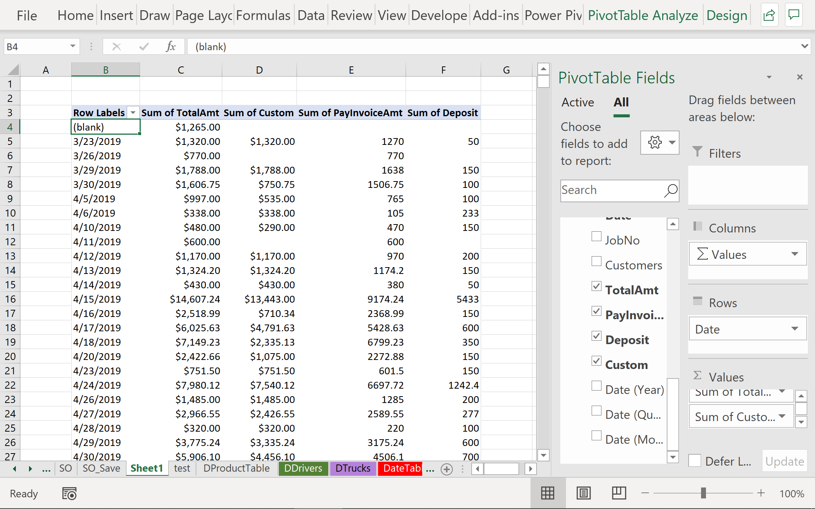This screenshot has width=815, height=509.
Task: Click the field Search input box
Action: [x=611, y=190]
